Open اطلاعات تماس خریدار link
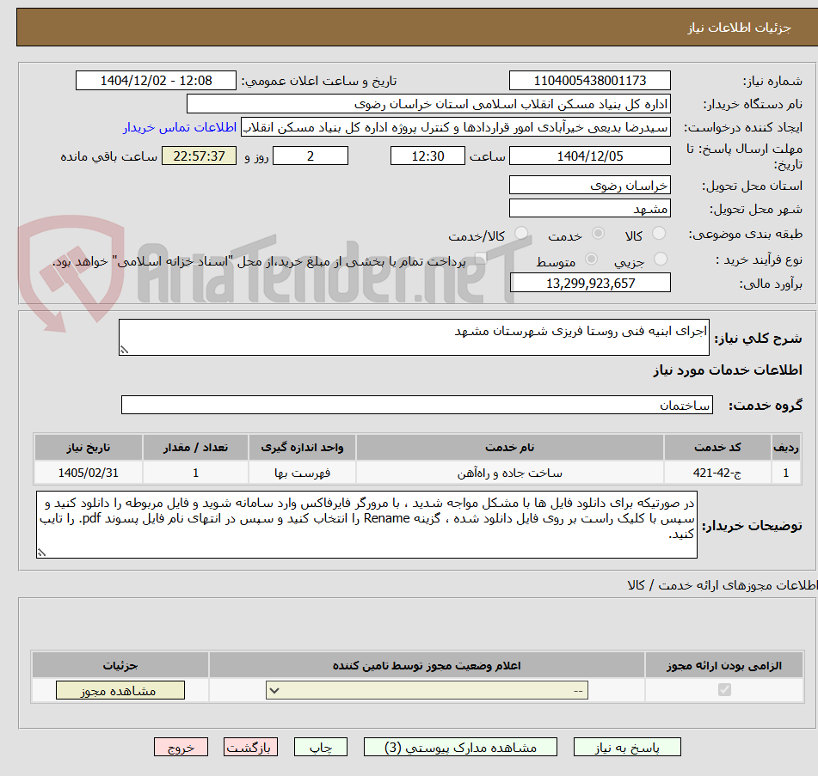 tap(180, 128)
